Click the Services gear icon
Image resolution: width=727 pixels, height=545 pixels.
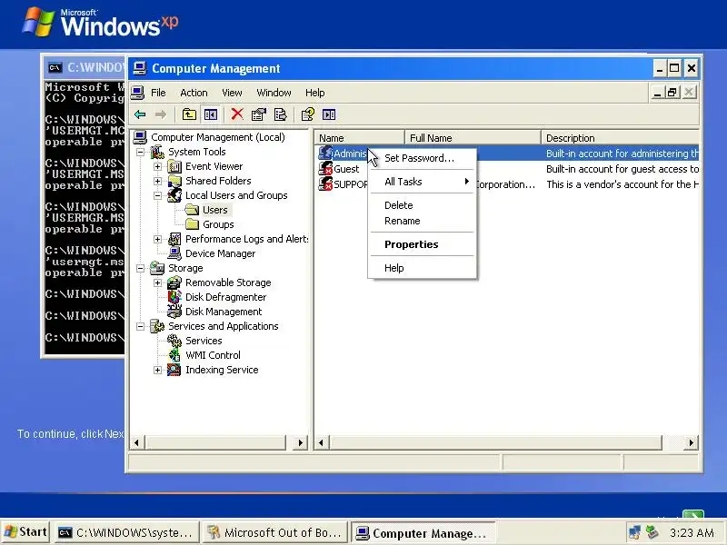(174, 341)
